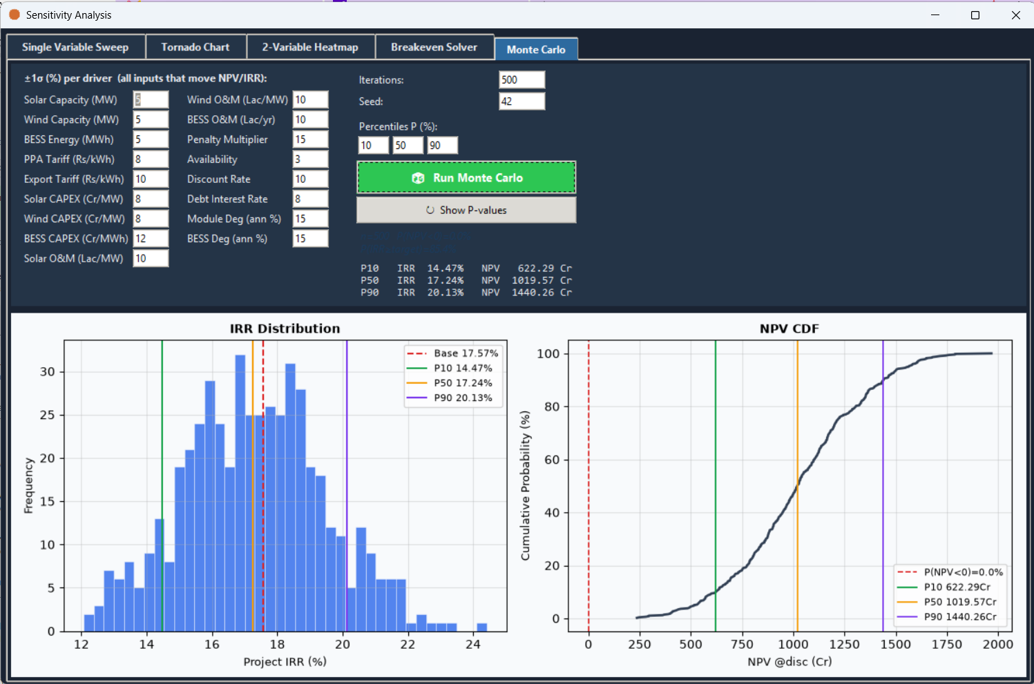
Task: Click the NPV @disc (Cr) axis label
Action: [789, 661]
